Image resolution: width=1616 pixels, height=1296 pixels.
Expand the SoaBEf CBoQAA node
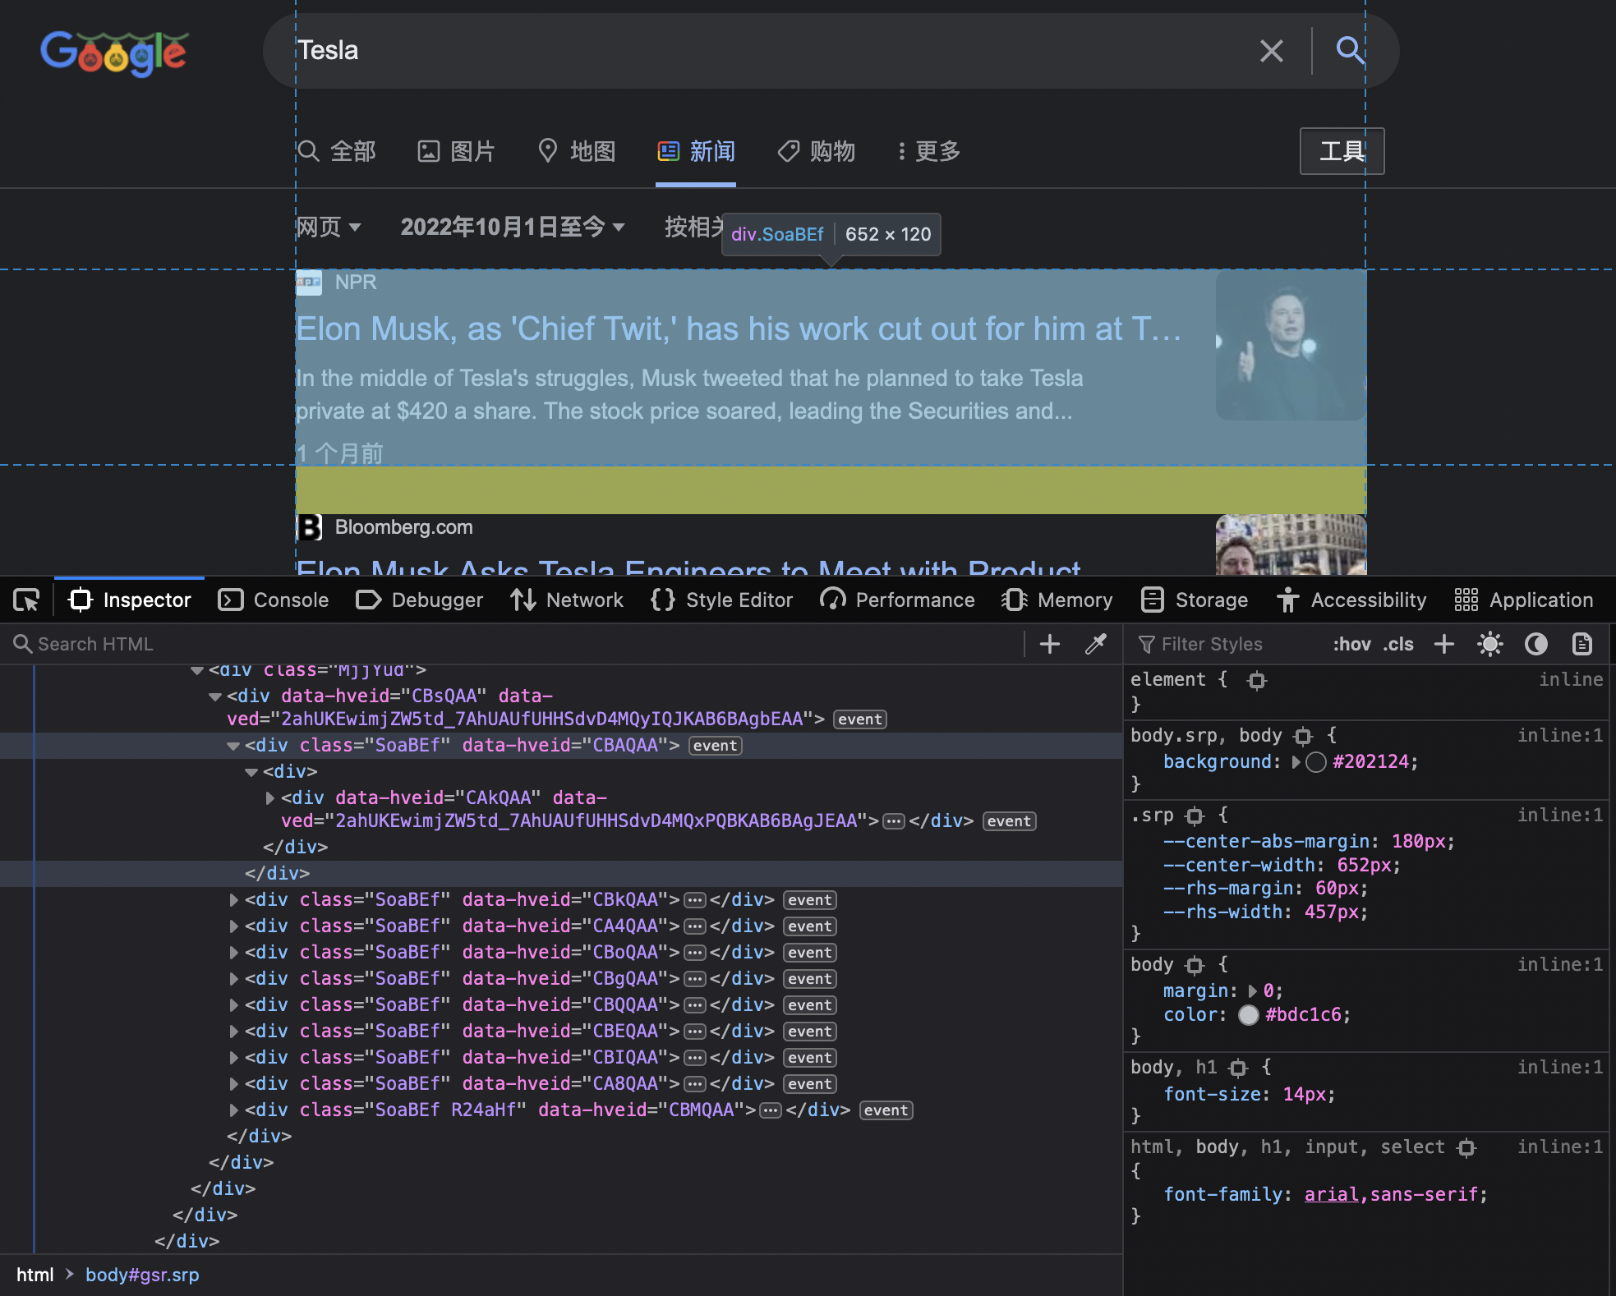[x=233, y=953]
